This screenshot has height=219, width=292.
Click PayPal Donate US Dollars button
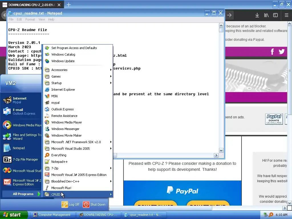274,119
